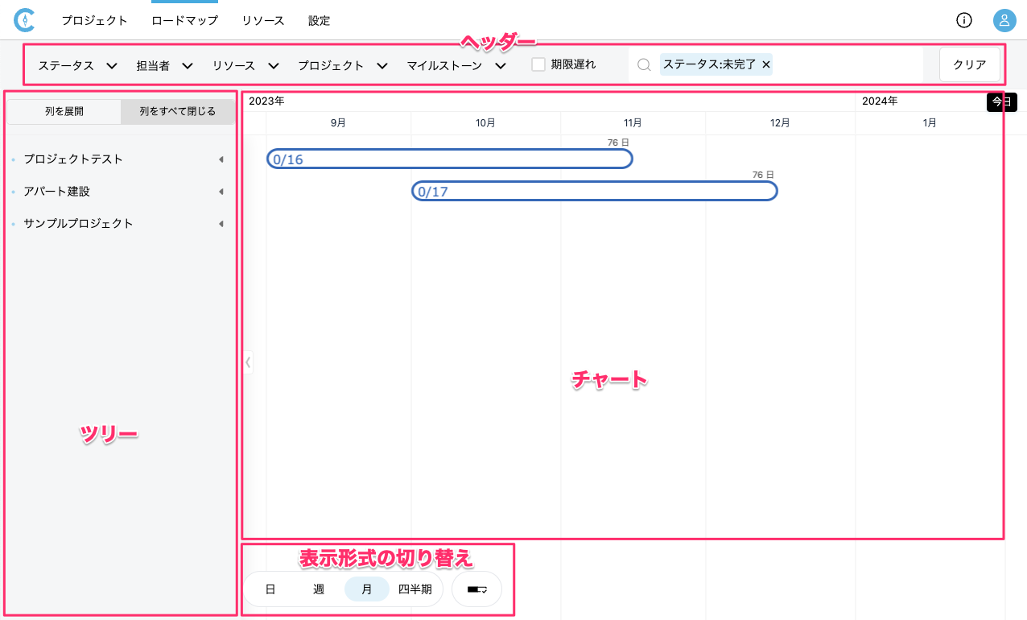The height and width of the screenshot is (620, 1027).
Task: Jump to today with 今日 badge
Action: click(x=1001, y=102)
